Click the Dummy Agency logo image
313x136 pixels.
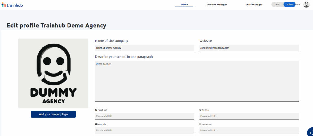[53, 73]
